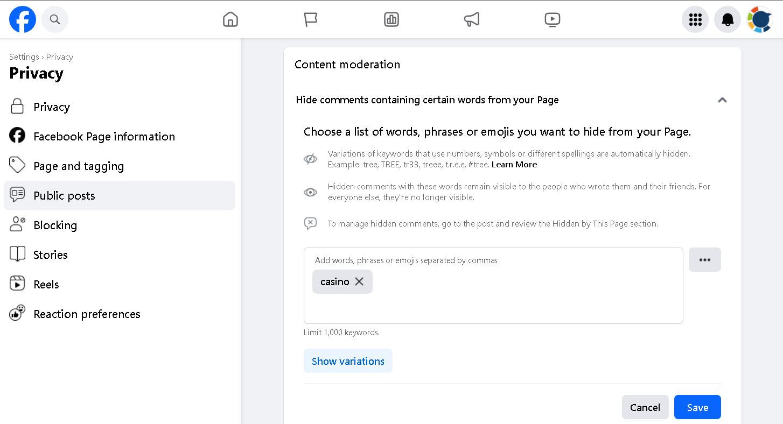Open the Video icon in top navigation
The height and width of the screenshot is (424, 783).
(x=553, y=19)
